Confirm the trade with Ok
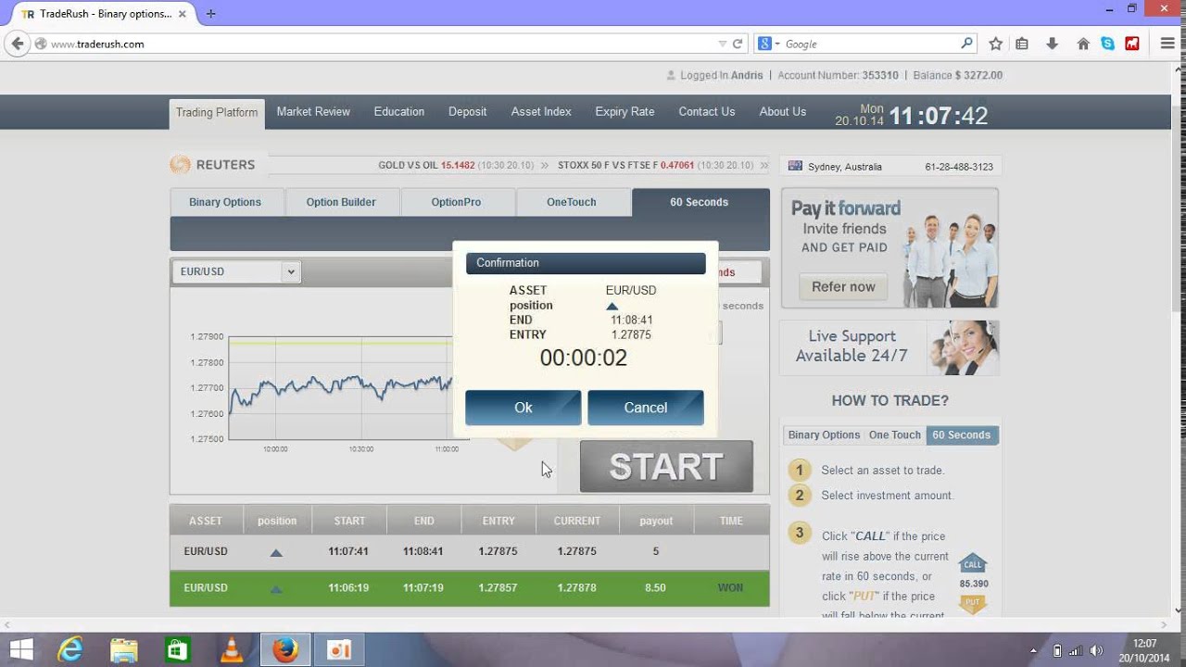1186x667 pixels. click(x=524, y=408)
